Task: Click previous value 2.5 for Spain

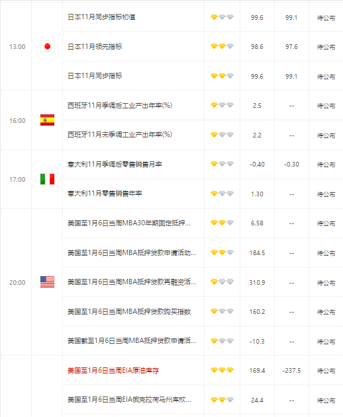Action: [257, 106]
